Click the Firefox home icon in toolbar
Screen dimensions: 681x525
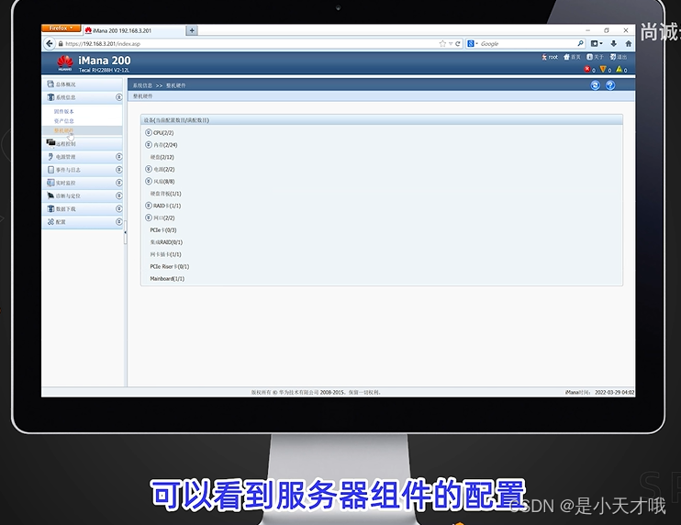[x=628, y=43]
